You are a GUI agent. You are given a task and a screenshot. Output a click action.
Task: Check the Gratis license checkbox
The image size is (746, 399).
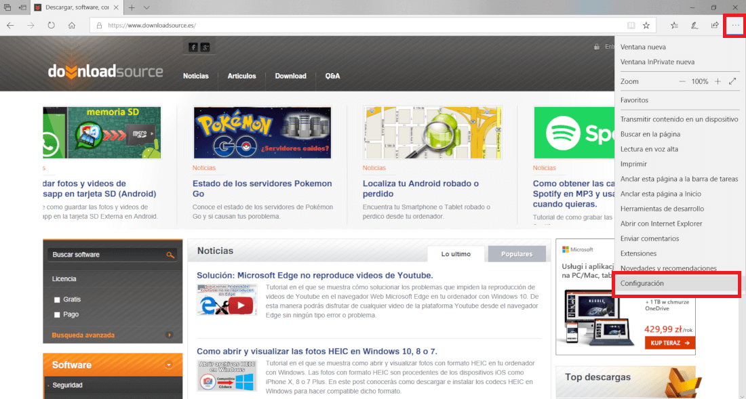57,299
